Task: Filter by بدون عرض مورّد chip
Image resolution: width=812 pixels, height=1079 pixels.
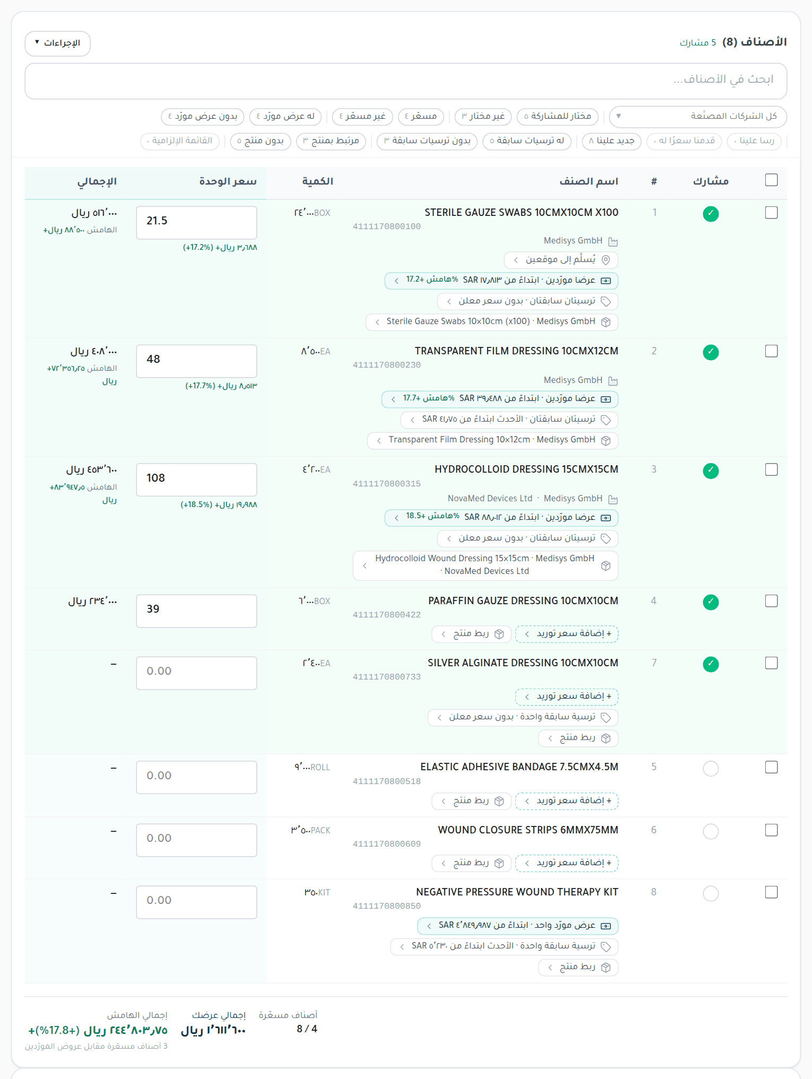Action: [203, 116]
